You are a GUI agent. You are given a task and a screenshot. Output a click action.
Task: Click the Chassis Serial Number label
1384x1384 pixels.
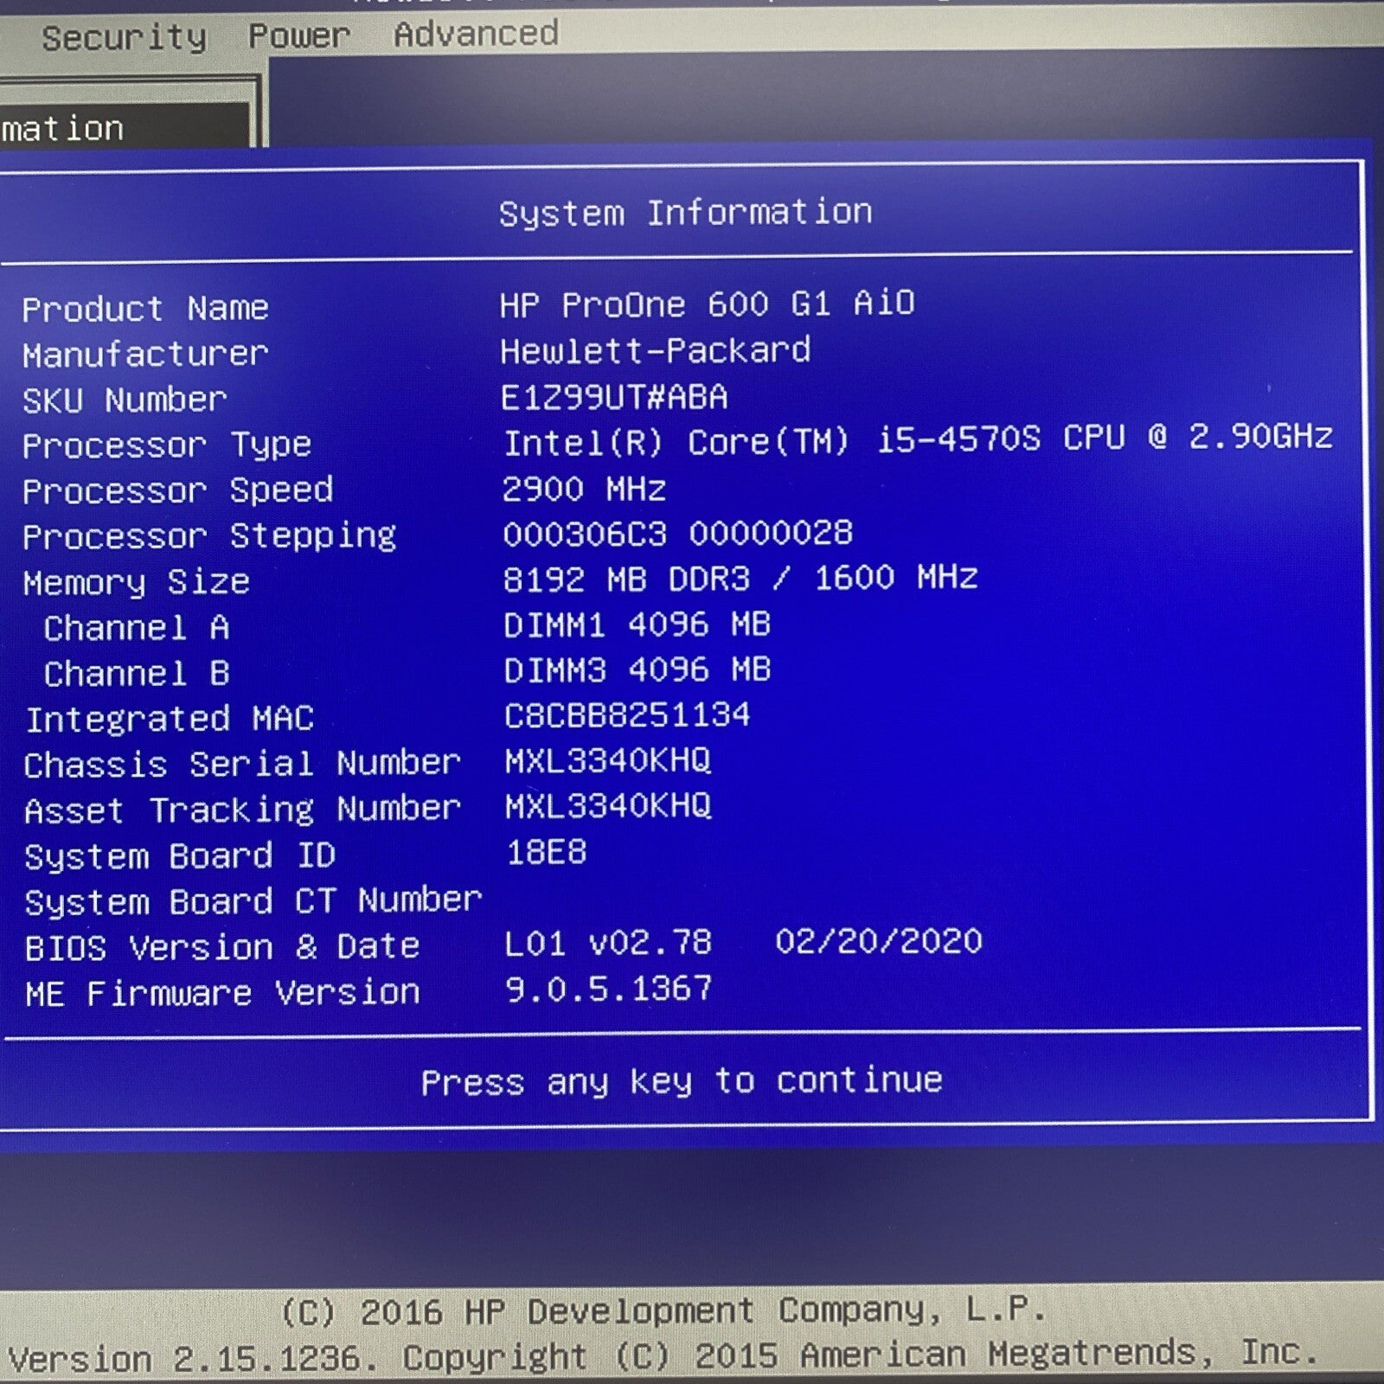pos(242,765)
